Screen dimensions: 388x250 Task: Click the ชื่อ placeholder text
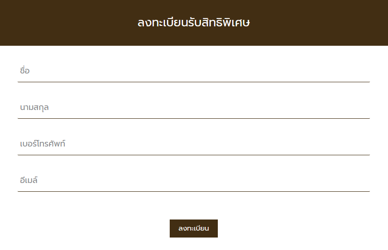25,71
